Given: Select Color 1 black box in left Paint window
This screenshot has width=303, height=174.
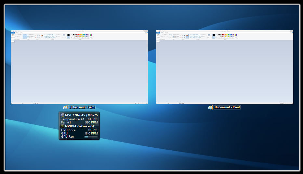Looking at the screenshot, I should point(68,36).
